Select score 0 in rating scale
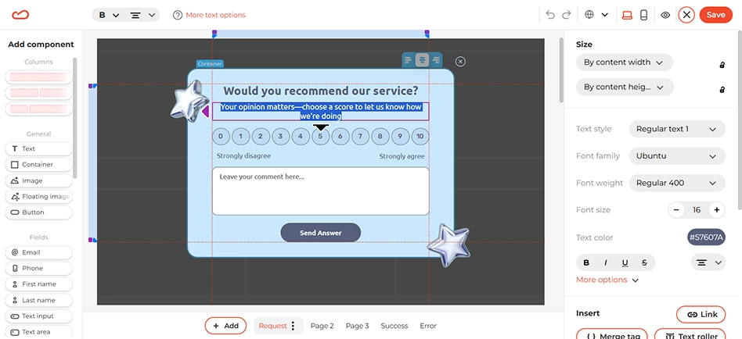 pyautogui.click(x=221, y=137)
